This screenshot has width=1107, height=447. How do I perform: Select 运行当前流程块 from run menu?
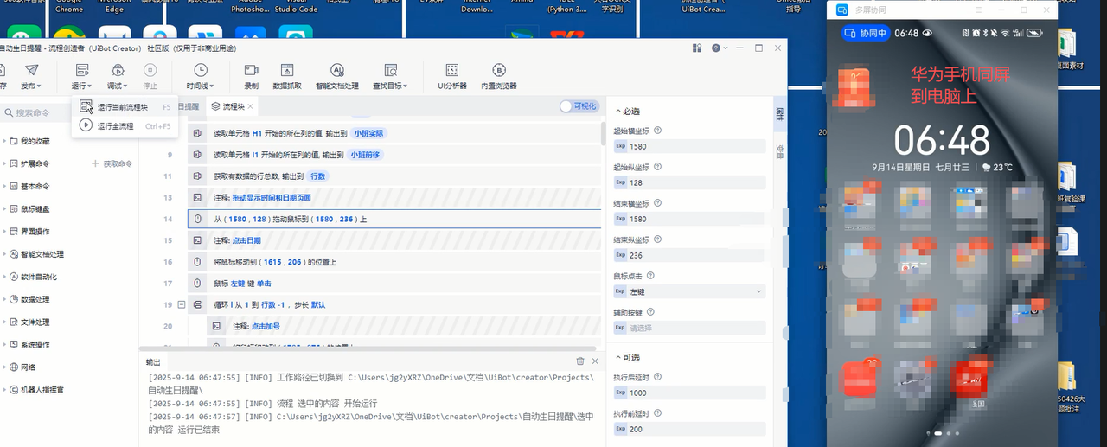125,107
